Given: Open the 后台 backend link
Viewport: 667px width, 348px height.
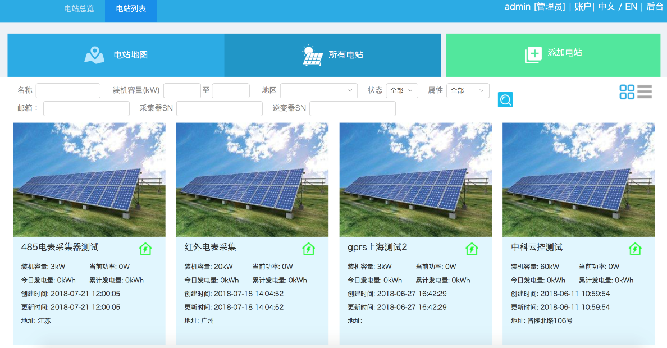Looking at the screenshot, I should point(655,7).
